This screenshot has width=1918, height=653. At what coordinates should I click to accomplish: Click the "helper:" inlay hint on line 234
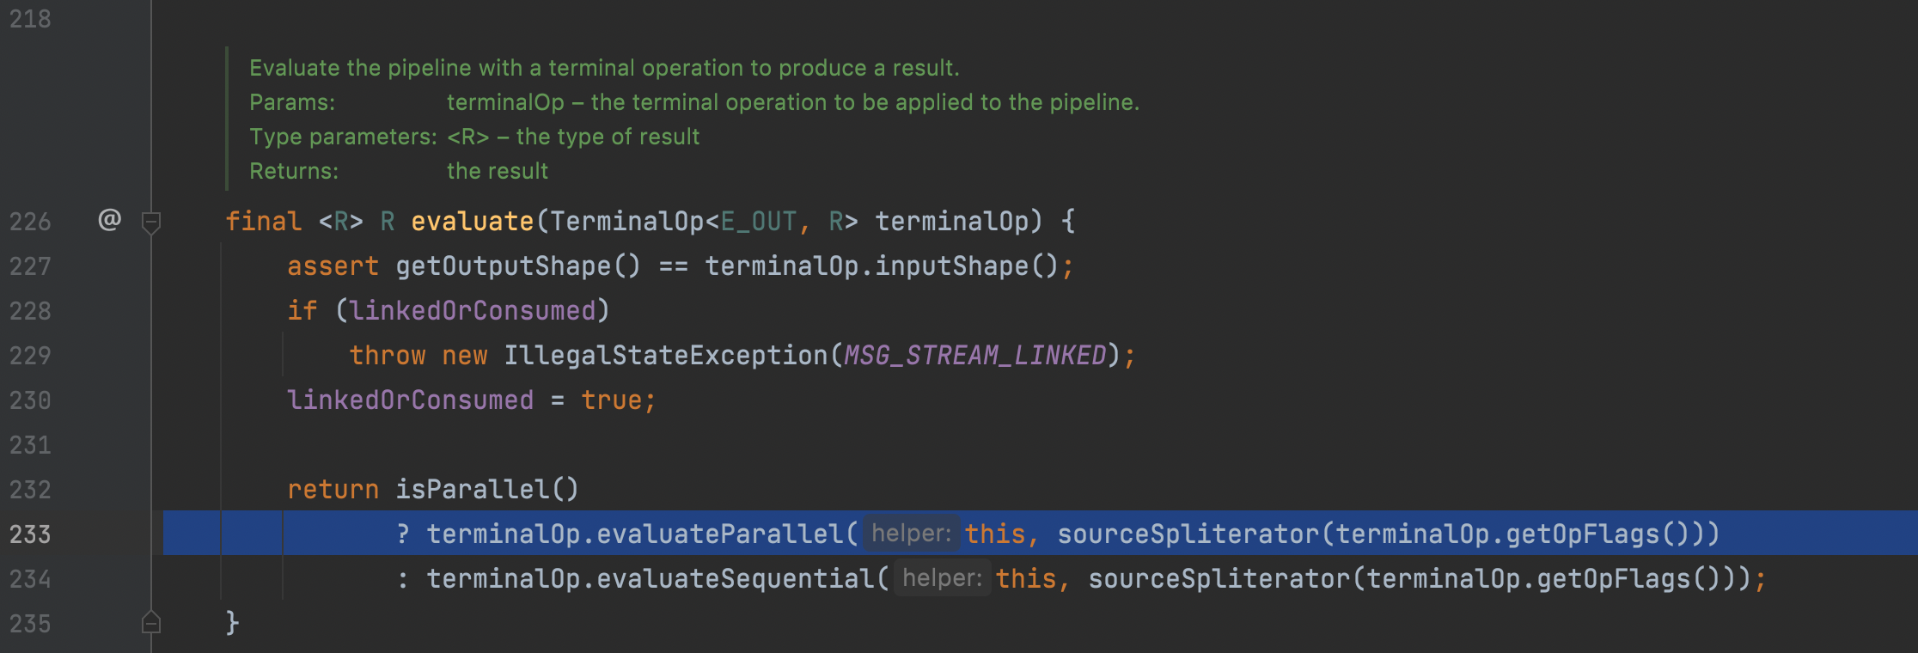pyautogui.click(x=942, y=578)
